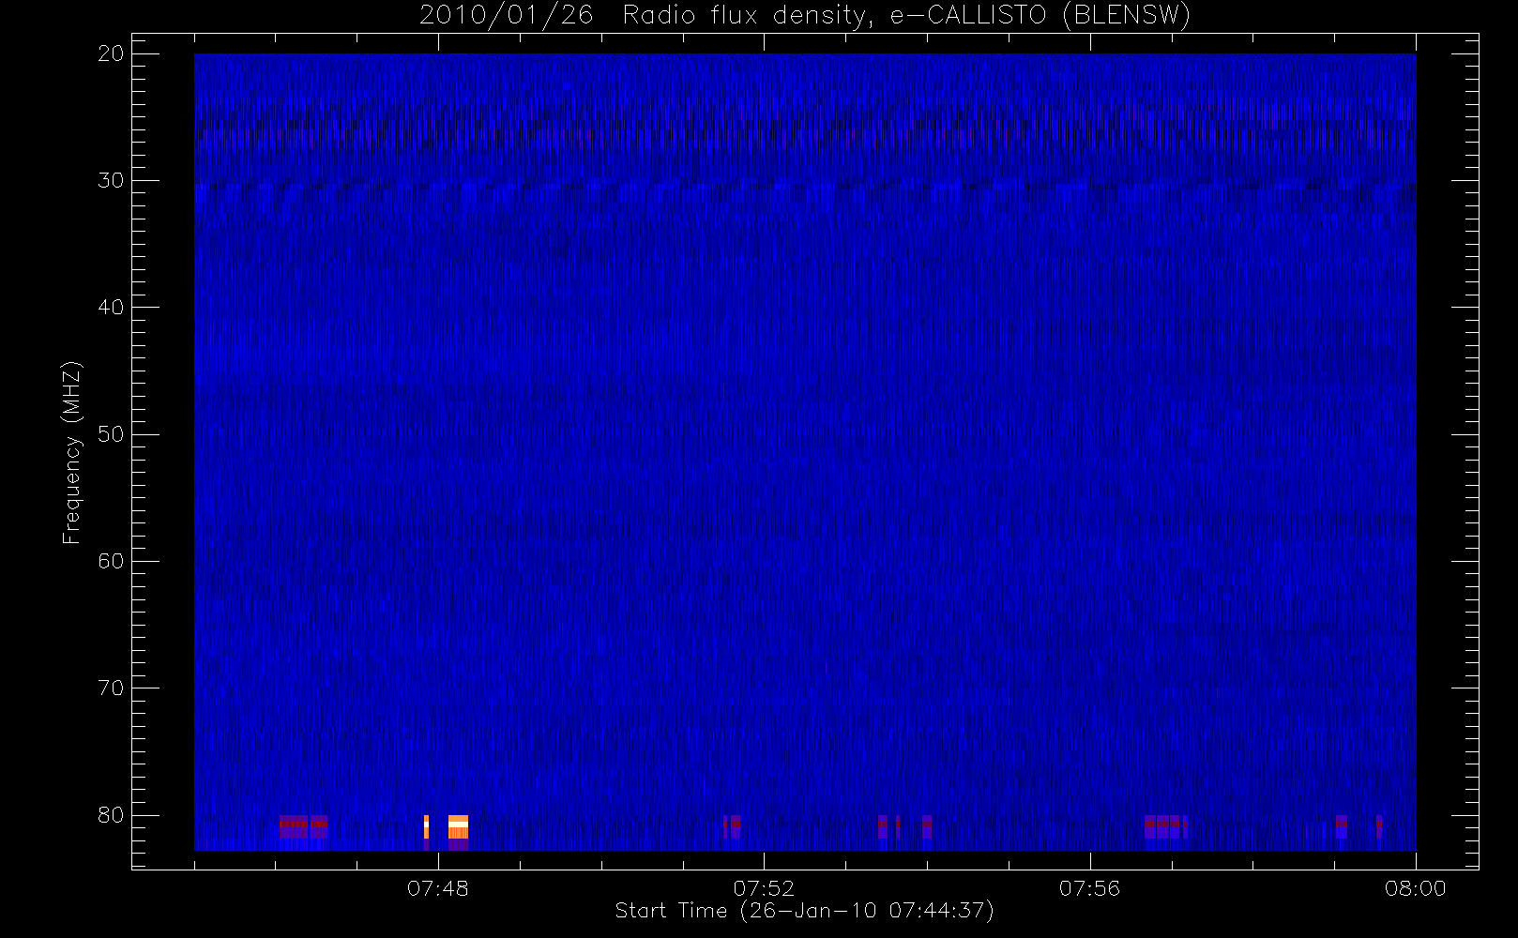This screenshot has width=1518, height=938.
Task: Click the 07:56 time tick label
Action: click(x=1089, y=887)
